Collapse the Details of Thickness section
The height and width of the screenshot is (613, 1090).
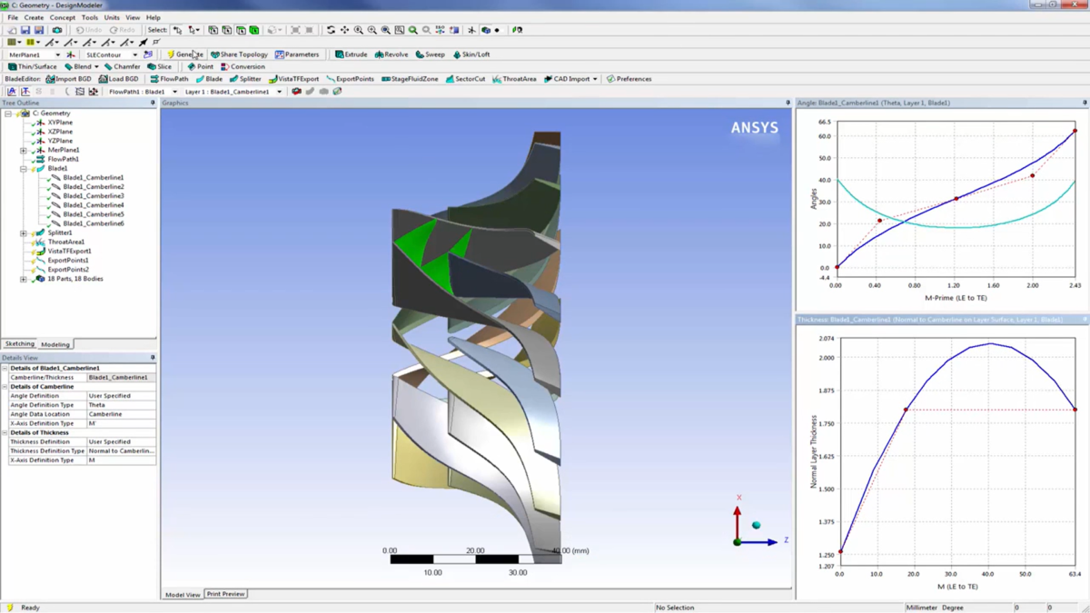[5, 433]
